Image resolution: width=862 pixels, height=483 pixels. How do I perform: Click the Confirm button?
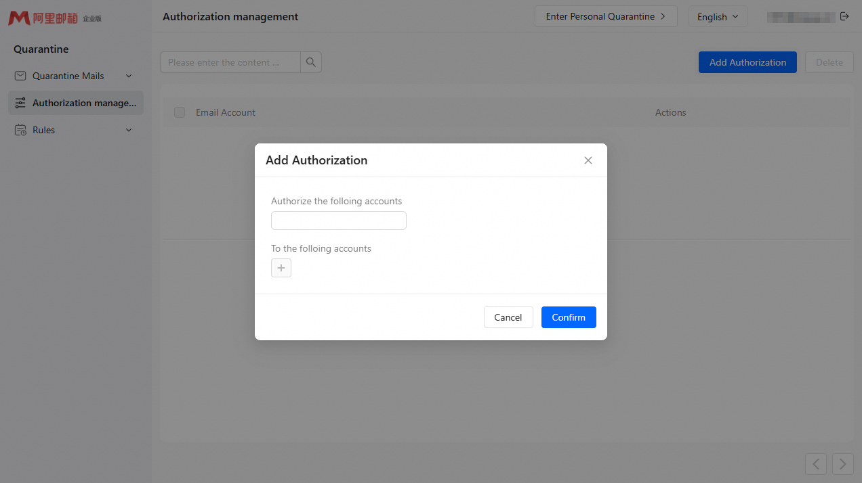point(569,317)
